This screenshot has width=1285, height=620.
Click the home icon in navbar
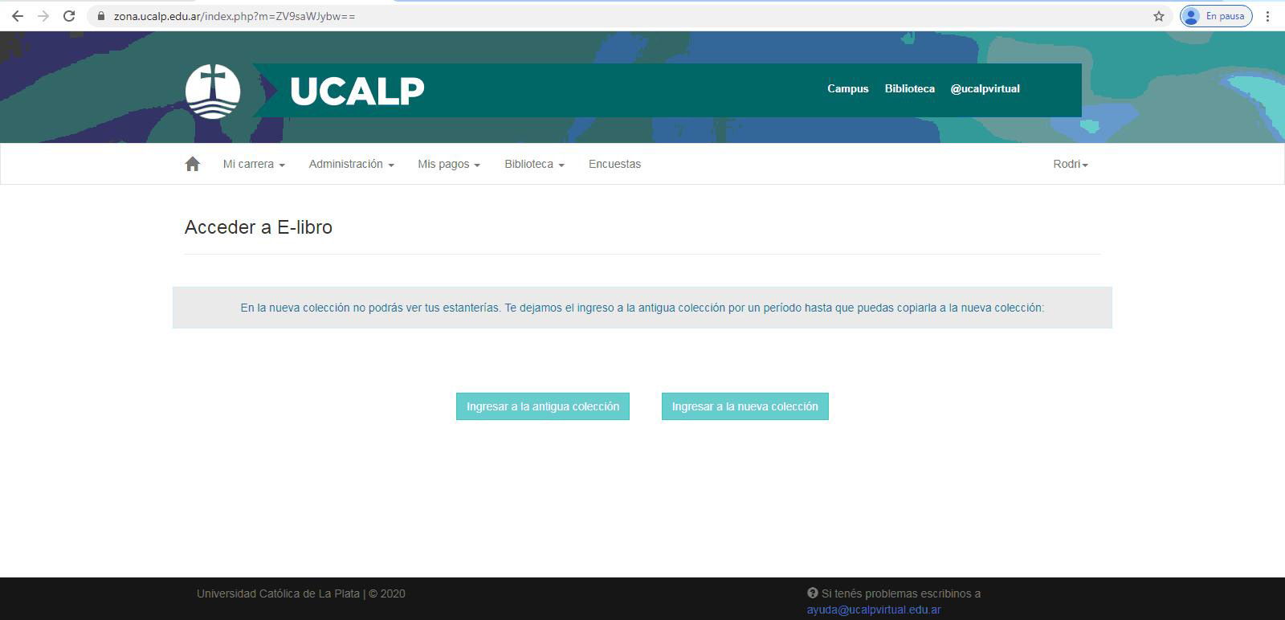(x=192, y=164)
